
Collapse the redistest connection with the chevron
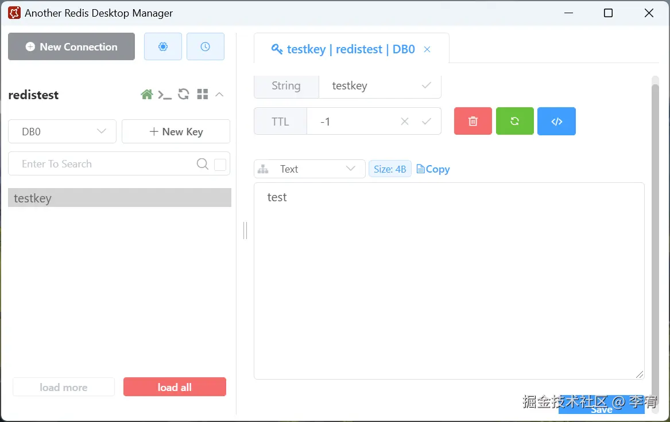[219, 94]
